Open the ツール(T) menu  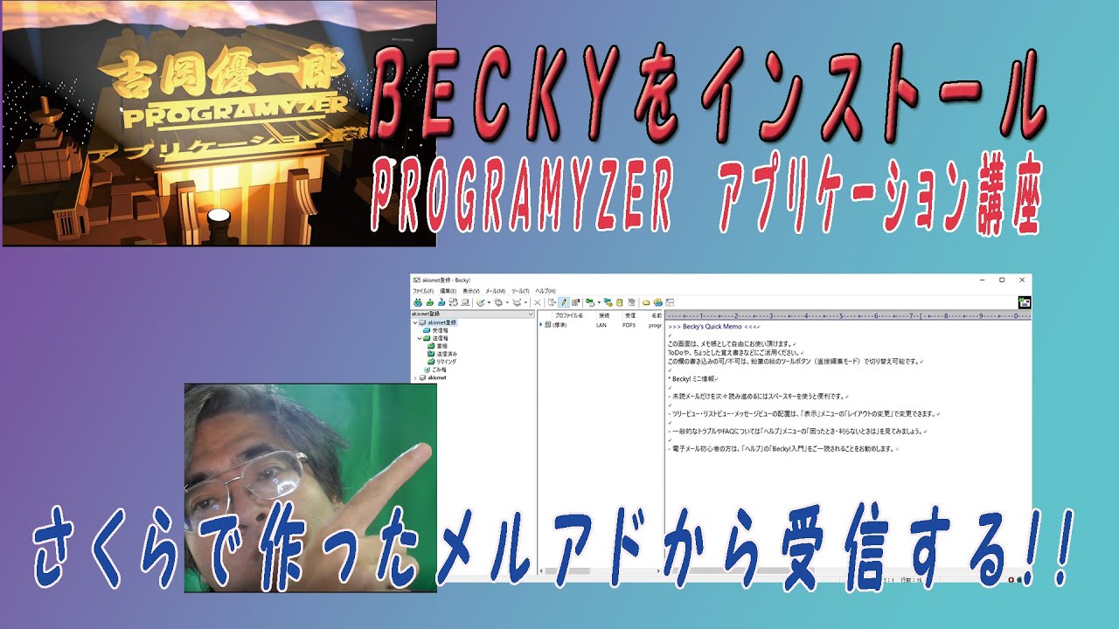pyautogui.click(x=520, y=291)
